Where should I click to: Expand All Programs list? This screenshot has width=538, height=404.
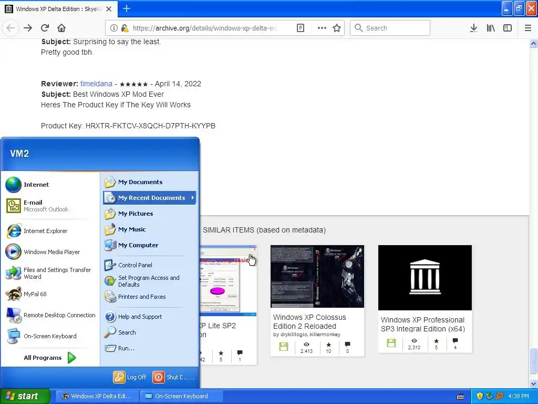[x=50, y=358]
